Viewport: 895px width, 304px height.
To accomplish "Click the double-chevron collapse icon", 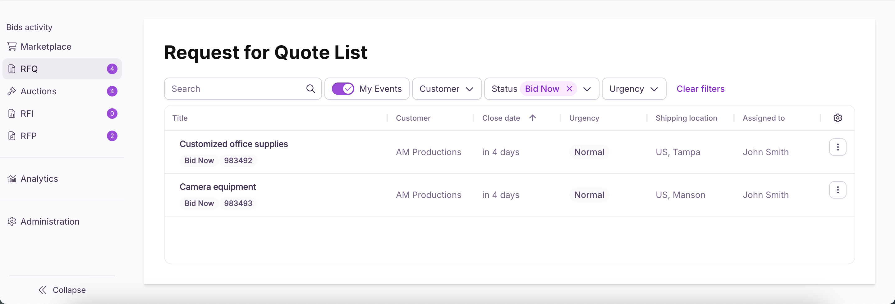I will (42, 290).
